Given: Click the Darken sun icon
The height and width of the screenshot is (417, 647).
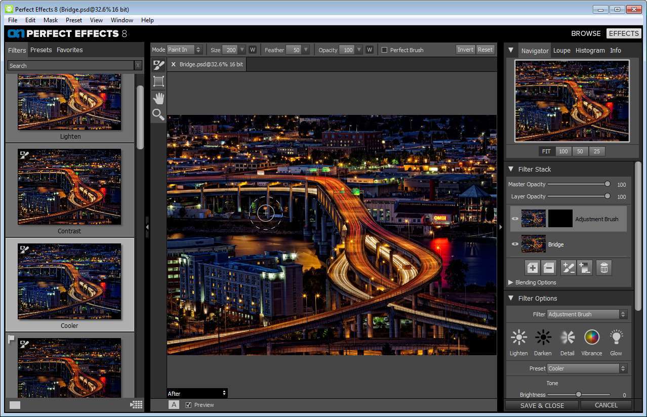Looking at the screenshot, I should click(543, 337).
